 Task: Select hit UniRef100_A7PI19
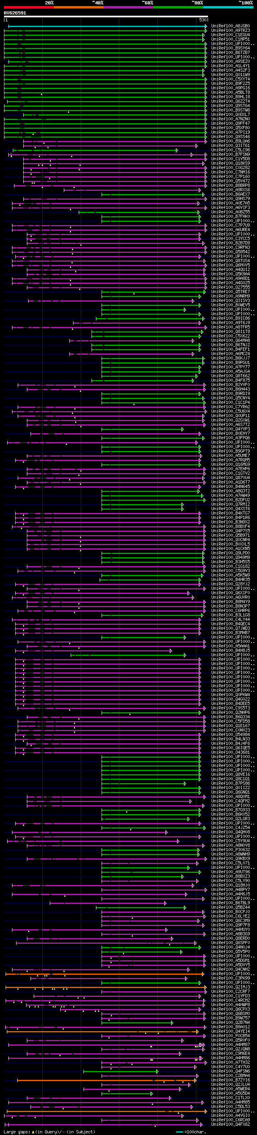point(230,132)
